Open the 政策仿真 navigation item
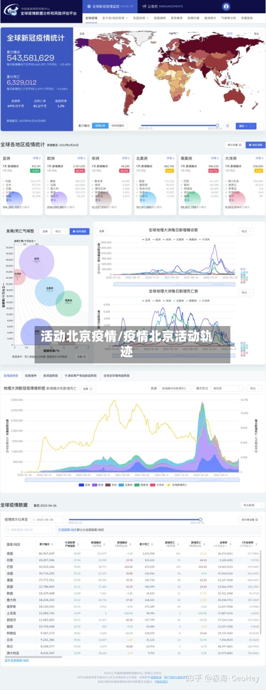Image resolution: width=266 pixels, height=690 pixels. tap(193, 18)
